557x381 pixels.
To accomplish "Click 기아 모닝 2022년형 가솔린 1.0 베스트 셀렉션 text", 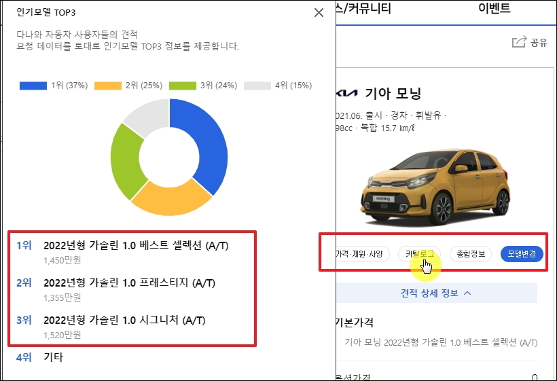I will pyautogui.click(x=441, y=343).
